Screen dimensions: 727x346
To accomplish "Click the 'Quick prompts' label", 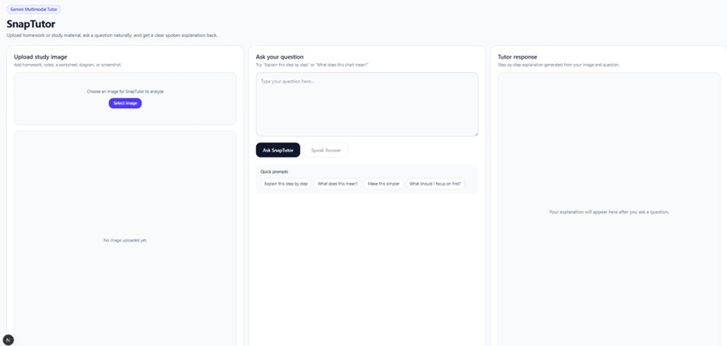I will [x=274, y=172].
